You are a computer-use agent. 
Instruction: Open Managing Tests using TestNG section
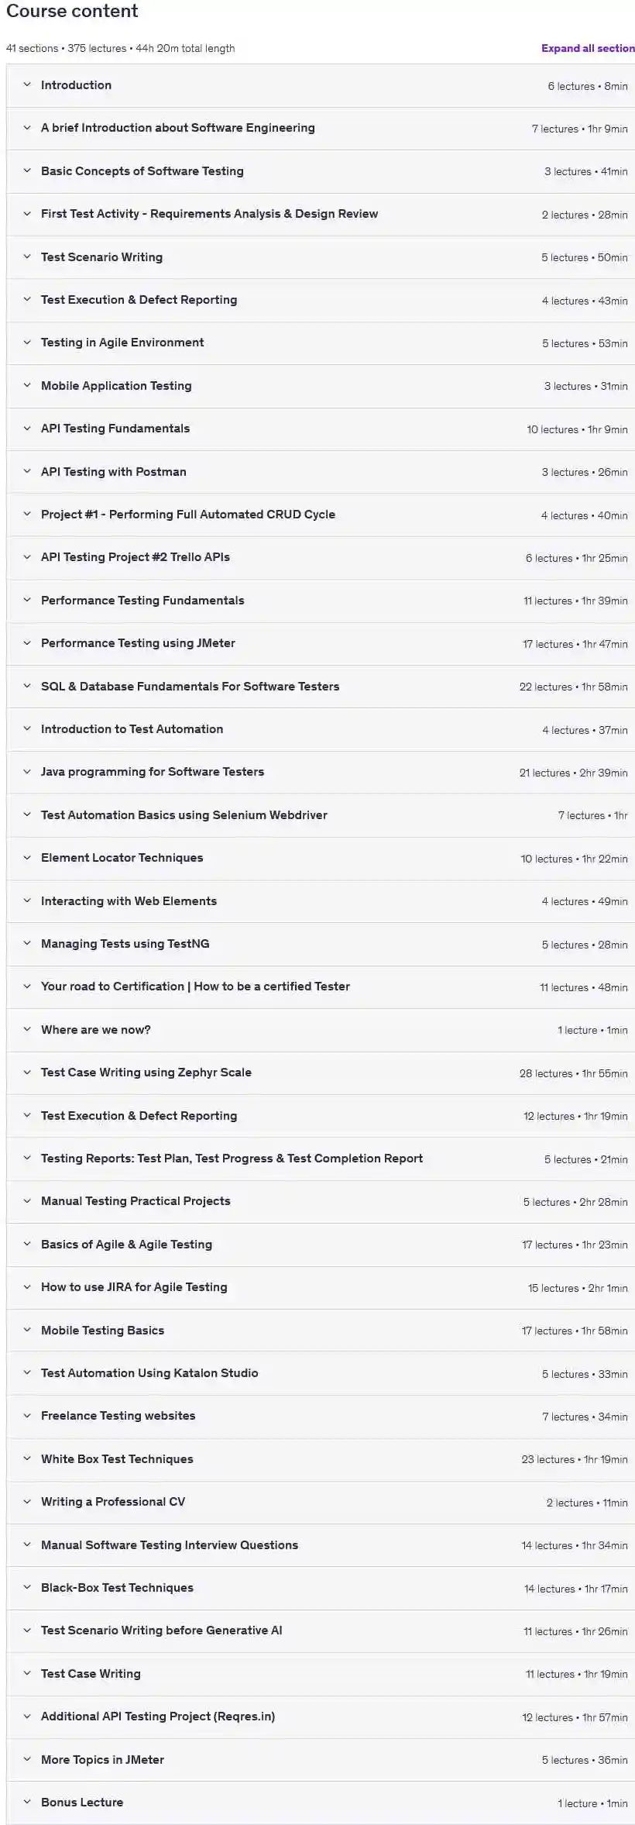tap(125, 944)
